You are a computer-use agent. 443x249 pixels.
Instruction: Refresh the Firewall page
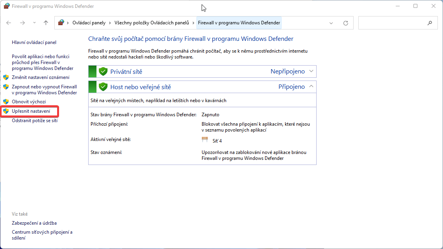click(x=345, y=23)
